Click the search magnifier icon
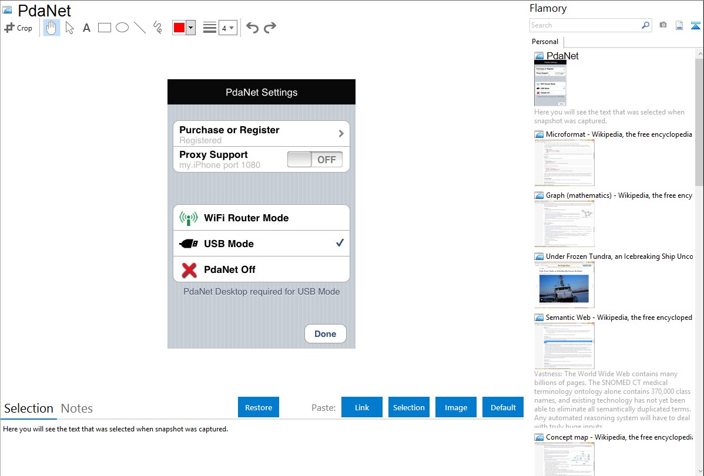Screen dimensions: 704x476 pyautogui.click(x=646, y=25)
